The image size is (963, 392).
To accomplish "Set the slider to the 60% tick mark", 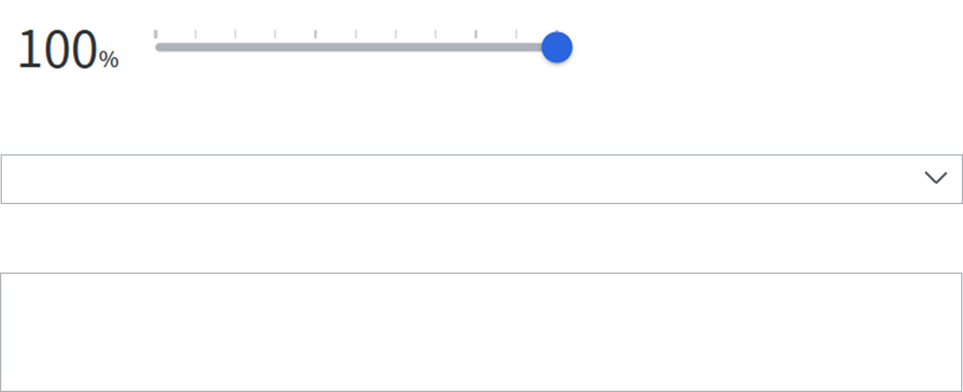I will click(x=396, y=48).
